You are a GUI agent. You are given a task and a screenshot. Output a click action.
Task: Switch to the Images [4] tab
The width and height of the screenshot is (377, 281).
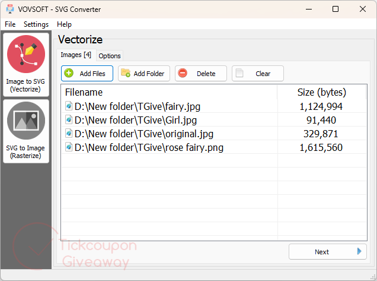point(76,55)
